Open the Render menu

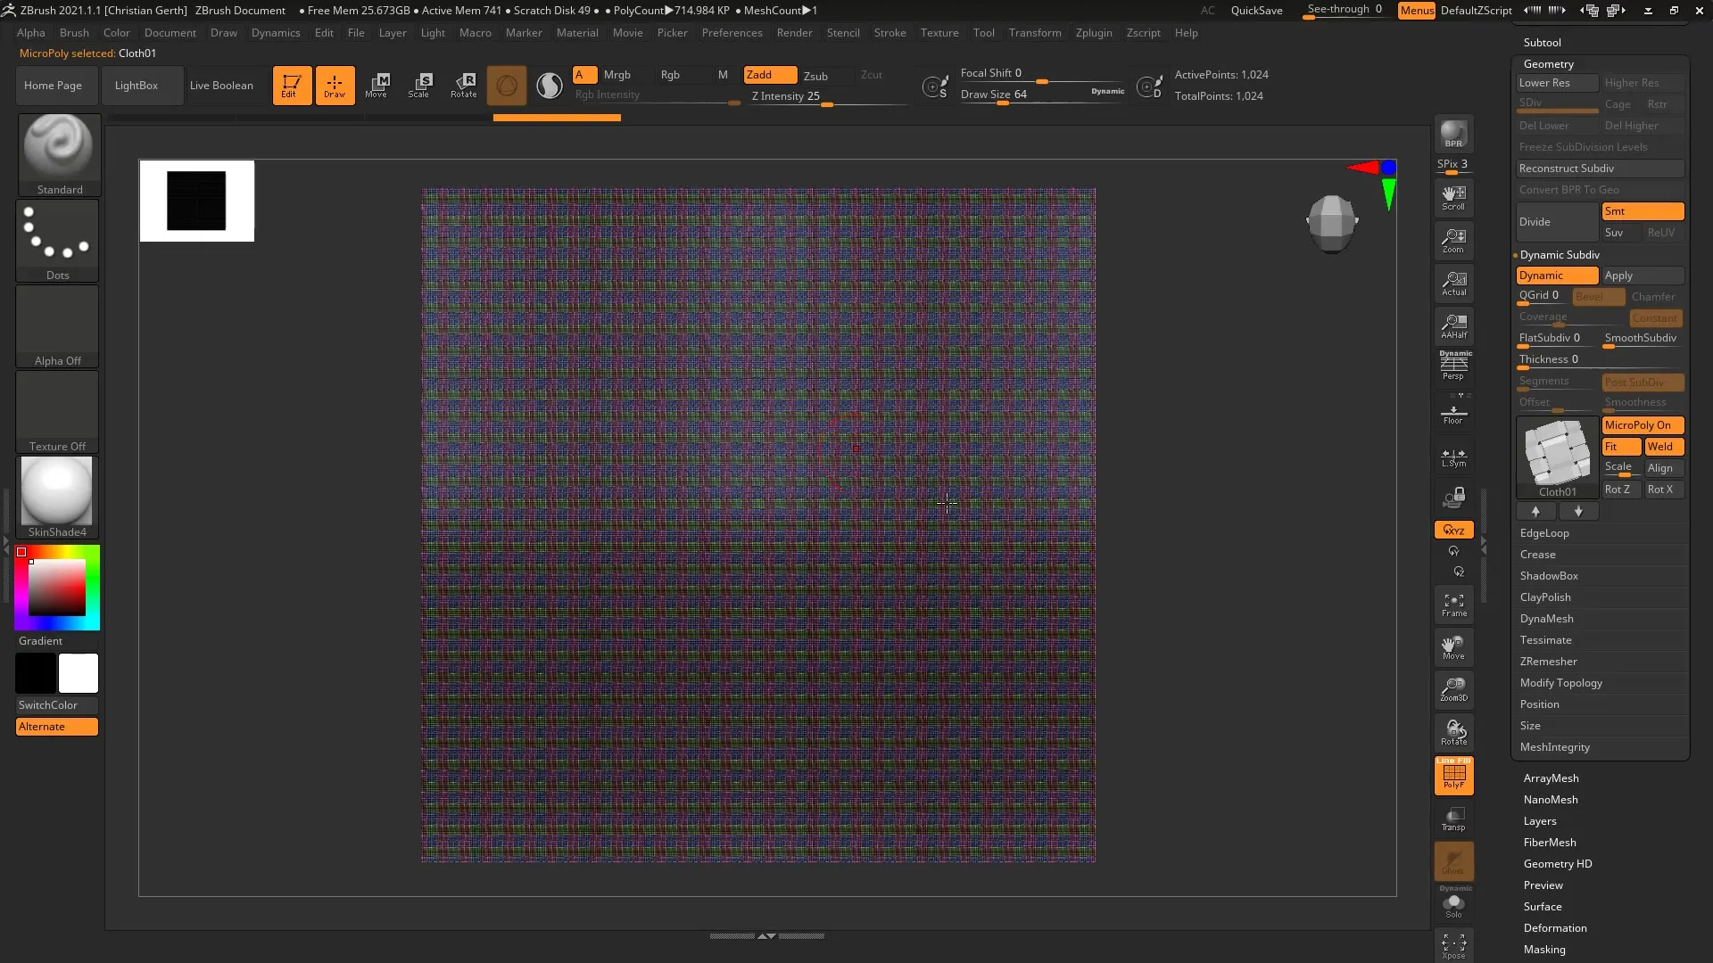click(794, 33)
